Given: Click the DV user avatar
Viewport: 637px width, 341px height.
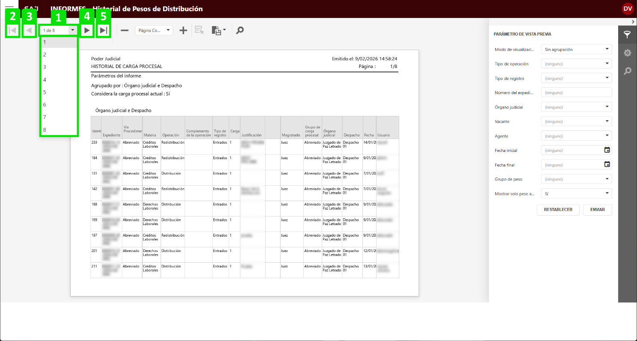Looking at the screenshot, I should coord(628,9).
